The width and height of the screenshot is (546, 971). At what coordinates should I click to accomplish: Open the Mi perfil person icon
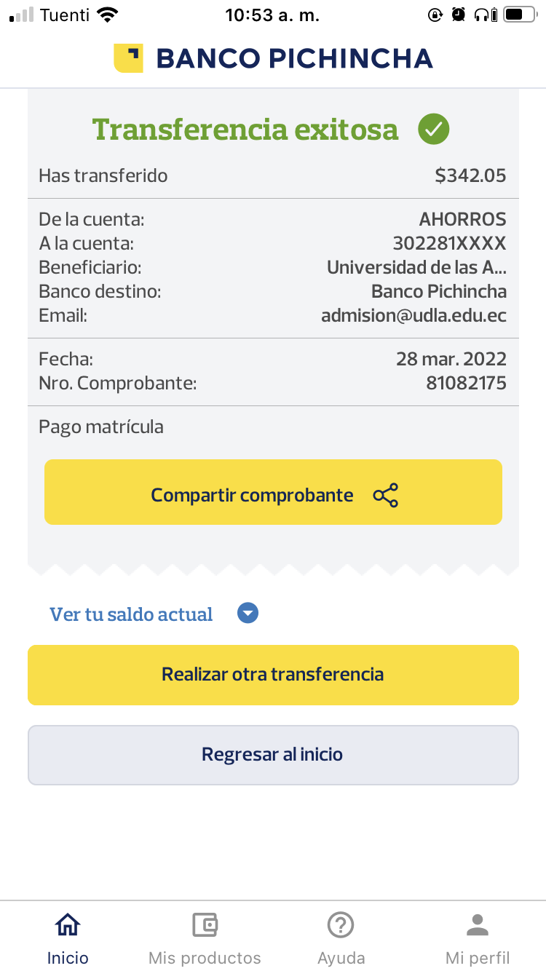[478, 925]
